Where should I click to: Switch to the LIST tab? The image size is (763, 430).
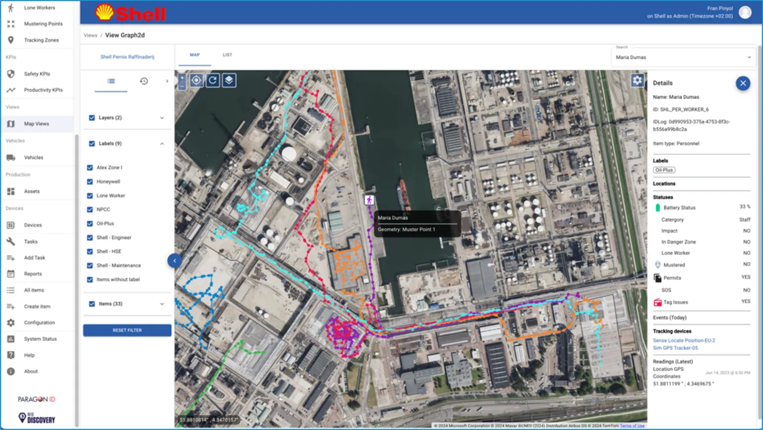[x=227, y=55]
